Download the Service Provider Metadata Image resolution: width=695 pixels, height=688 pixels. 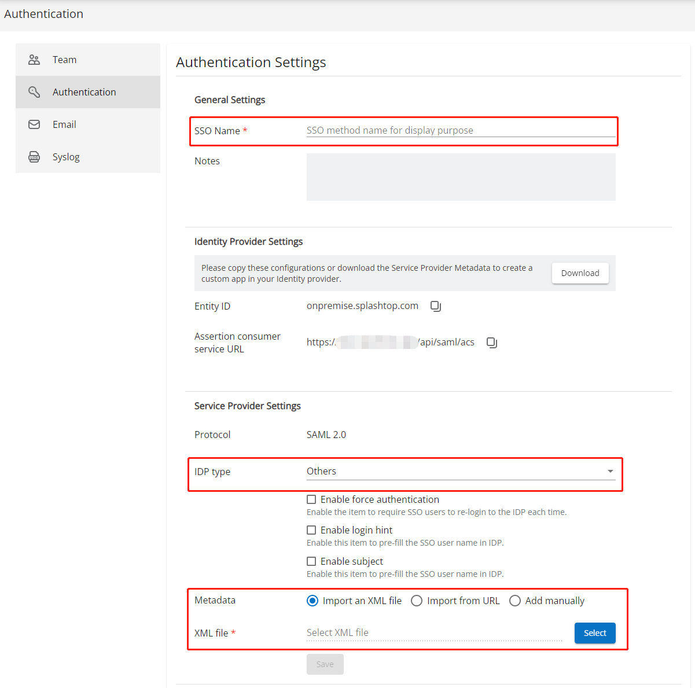tap(580, 273)
